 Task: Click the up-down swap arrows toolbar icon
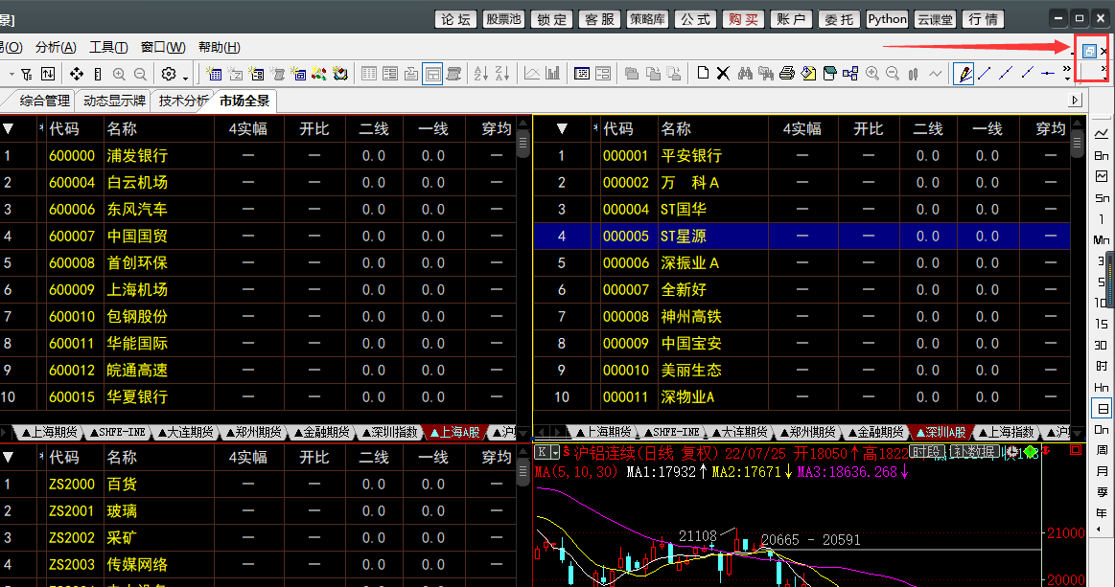(48, 74)
